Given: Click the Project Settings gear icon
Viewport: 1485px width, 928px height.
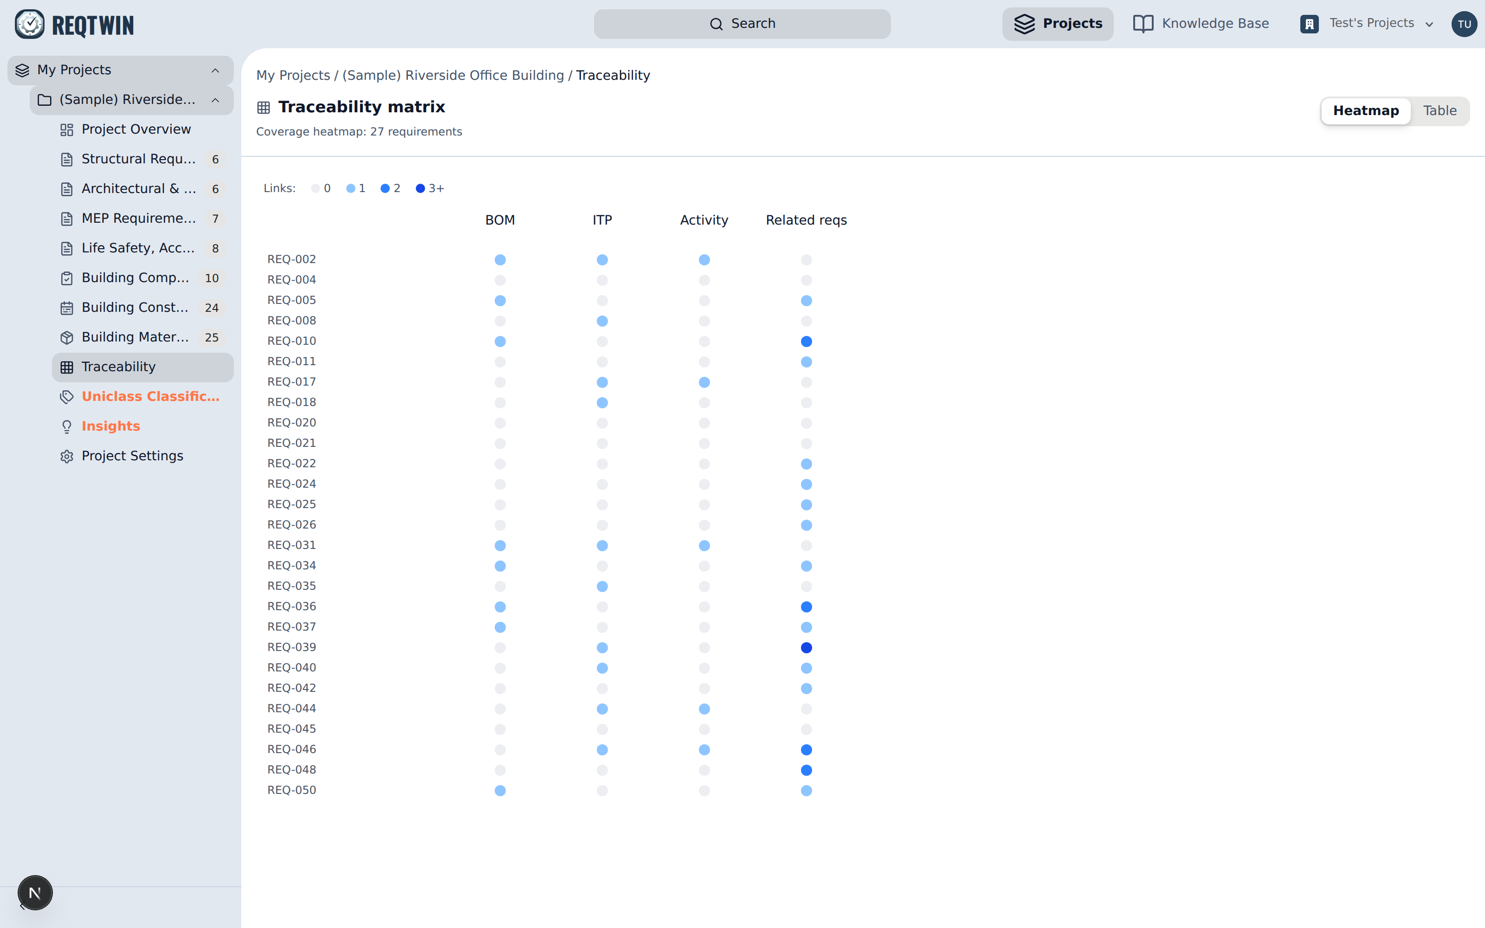Looking at the screenshot, I should click(67, 456).
